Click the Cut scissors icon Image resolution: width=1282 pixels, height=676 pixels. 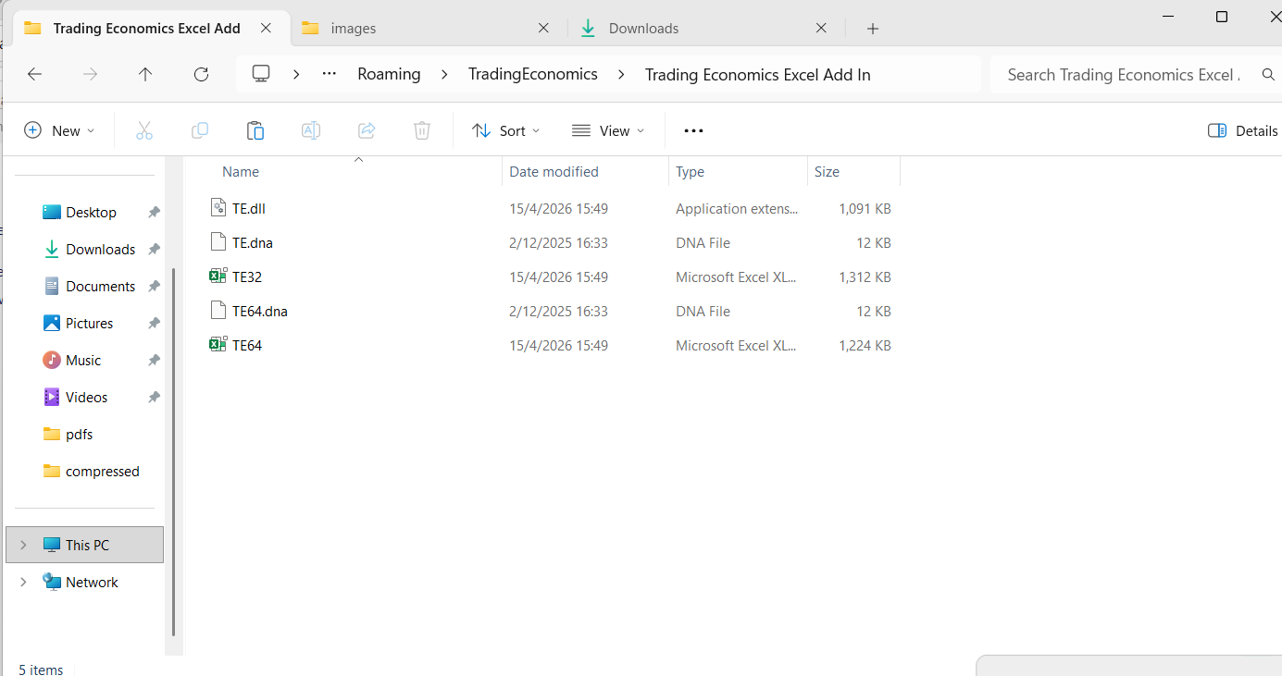143,130
